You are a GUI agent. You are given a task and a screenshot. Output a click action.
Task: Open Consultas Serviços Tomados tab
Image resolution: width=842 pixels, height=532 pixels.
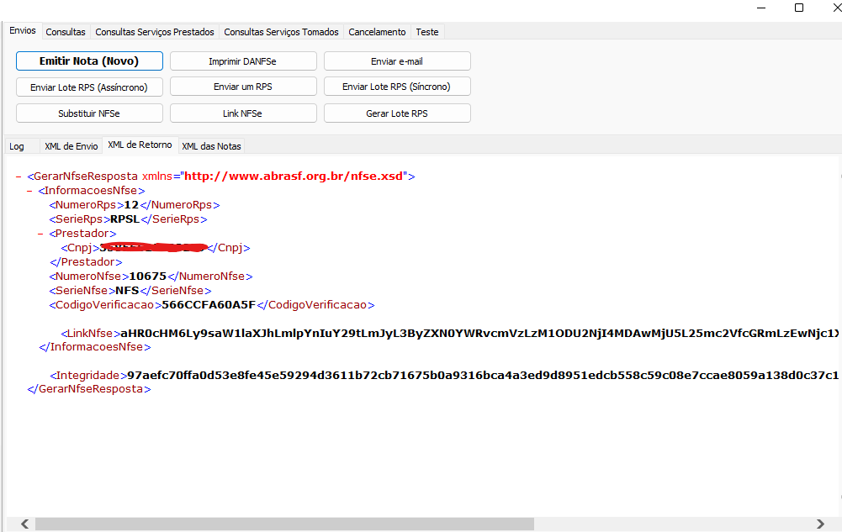282,32
